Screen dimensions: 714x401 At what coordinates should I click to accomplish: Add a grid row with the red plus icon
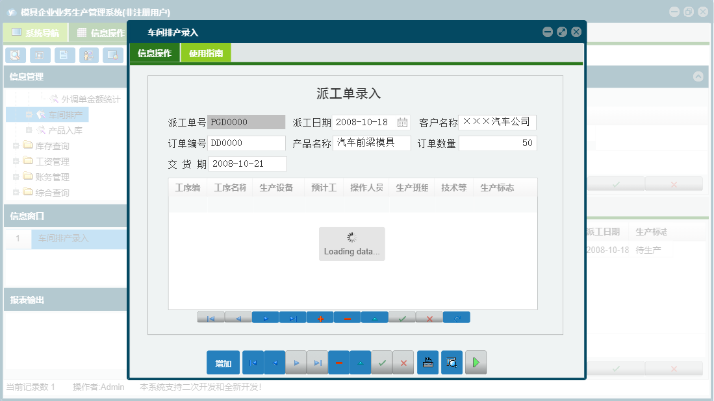pos(320,317)
